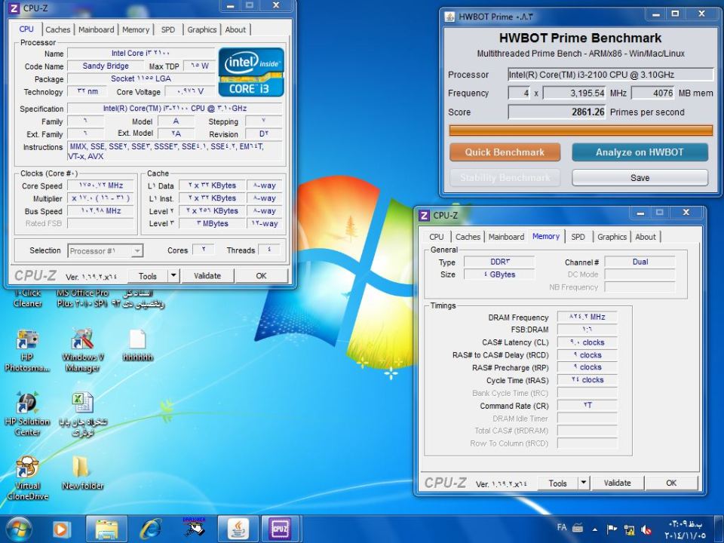Click the network tray icon

click(629, 529)
